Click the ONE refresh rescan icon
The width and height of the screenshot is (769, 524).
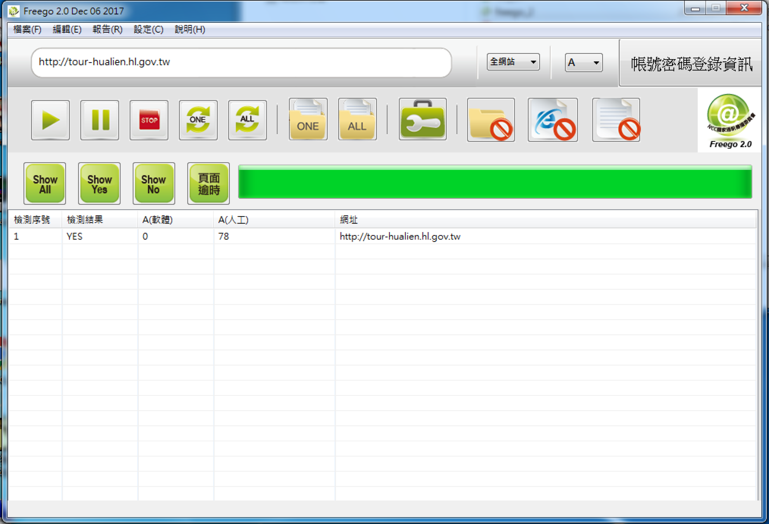(198, 120)
